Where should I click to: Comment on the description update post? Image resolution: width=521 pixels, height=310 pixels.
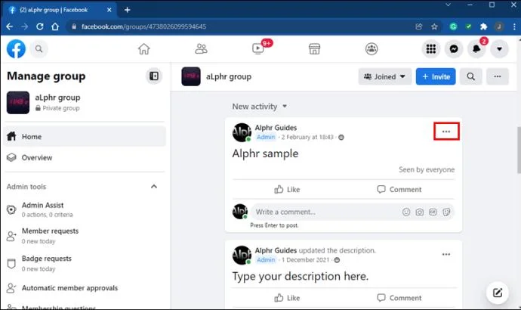399,298
